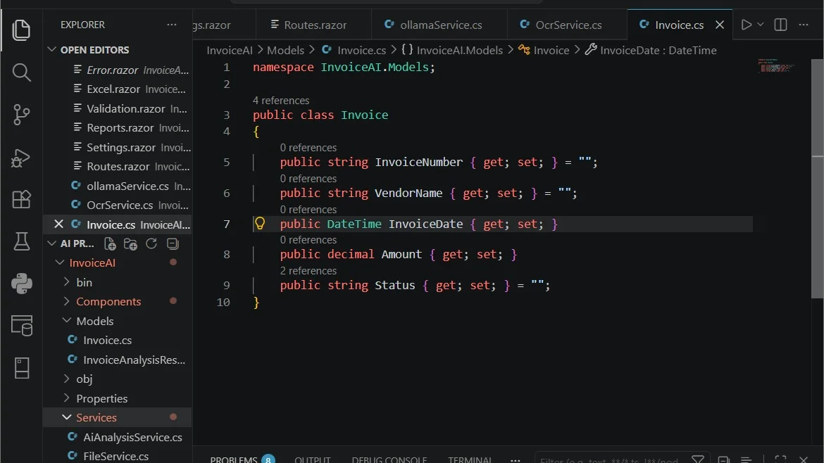Switch to the Routes.razor tab
This screenshot has width=824, height=463.
pyautogui.click(x=313, y=25)
